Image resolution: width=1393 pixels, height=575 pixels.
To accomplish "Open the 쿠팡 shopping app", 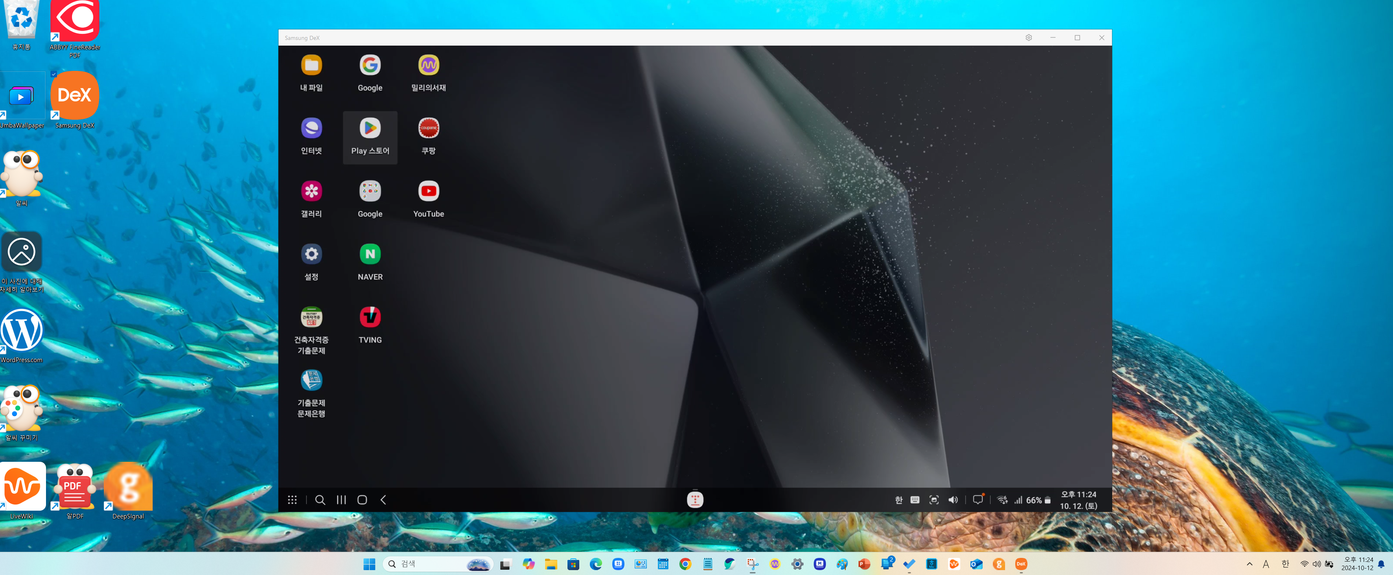I will (x=428, y=129).
